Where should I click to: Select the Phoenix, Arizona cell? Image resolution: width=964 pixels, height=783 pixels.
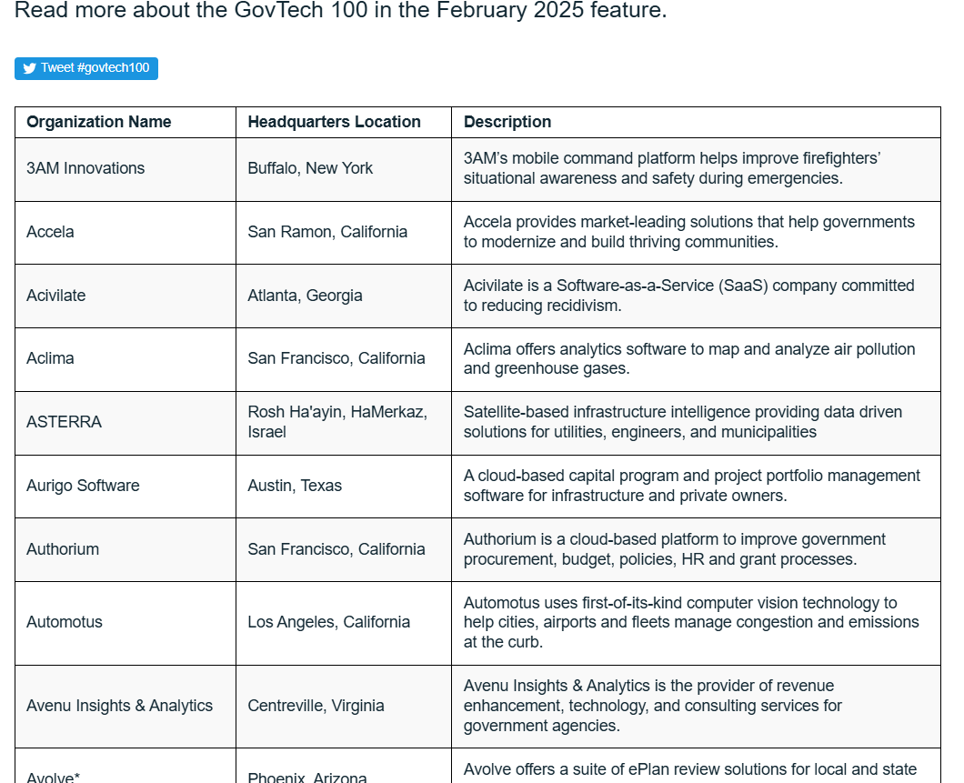click(344, 767)
